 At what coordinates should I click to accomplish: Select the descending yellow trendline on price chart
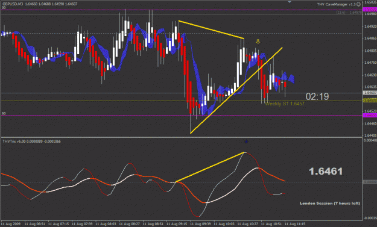(211, 30)
